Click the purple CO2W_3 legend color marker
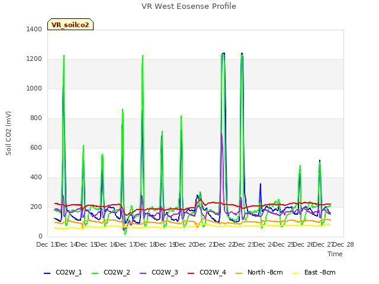 pos(143,273)
